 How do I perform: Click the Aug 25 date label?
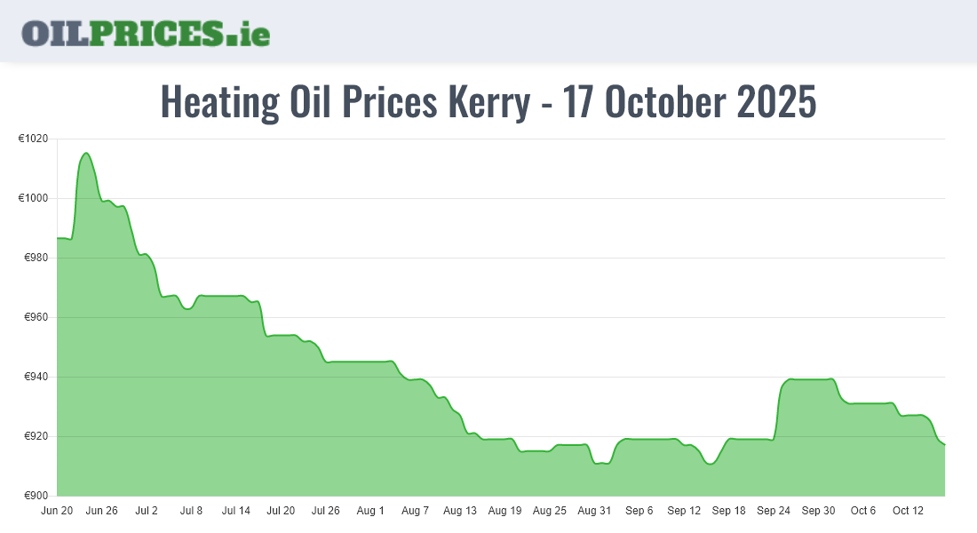550,511
